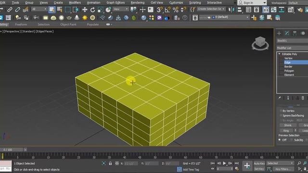Click the Shrink selection button
Viewport: 308px width, 173px height.
288,125
